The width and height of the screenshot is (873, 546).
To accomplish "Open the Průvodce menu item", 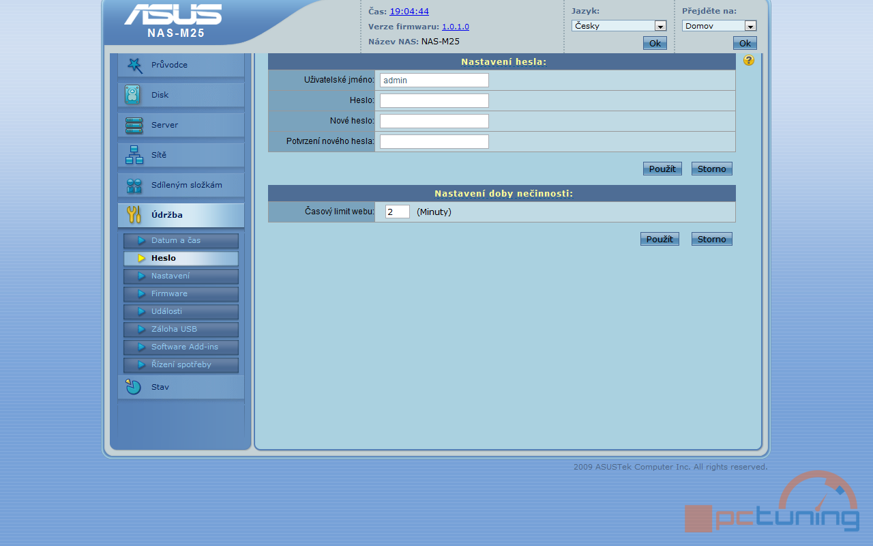I will (x=181, y=65).
